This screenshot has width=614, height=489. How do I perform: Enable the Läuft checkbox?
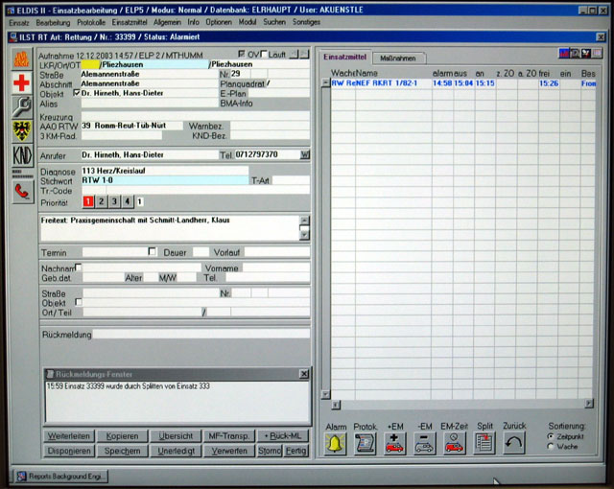point(265,55)
